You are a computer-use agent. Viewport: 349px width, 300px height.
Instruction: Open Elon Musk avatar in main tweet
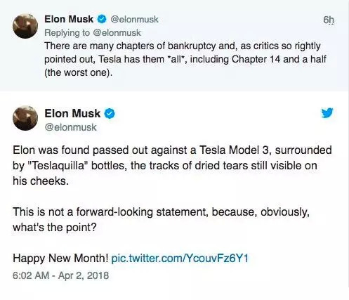25,118
